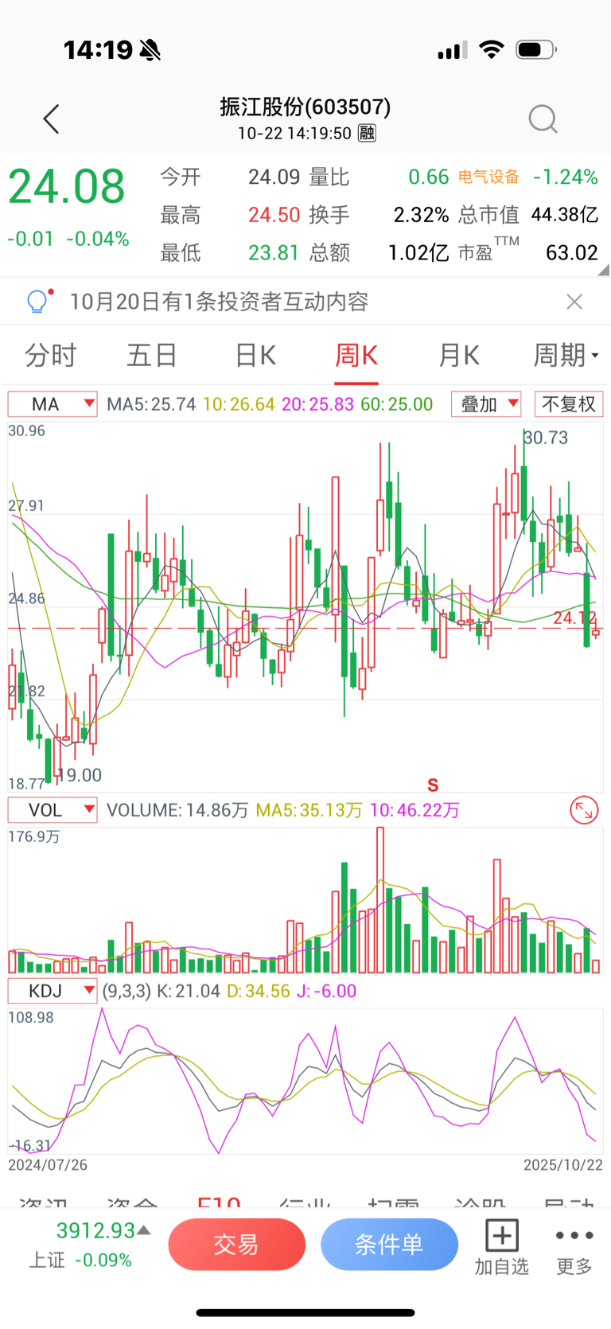This screenshot has height=1329, width=611.
Task: Tap the MA 20: 25.83 value
Action: [317, 404]
